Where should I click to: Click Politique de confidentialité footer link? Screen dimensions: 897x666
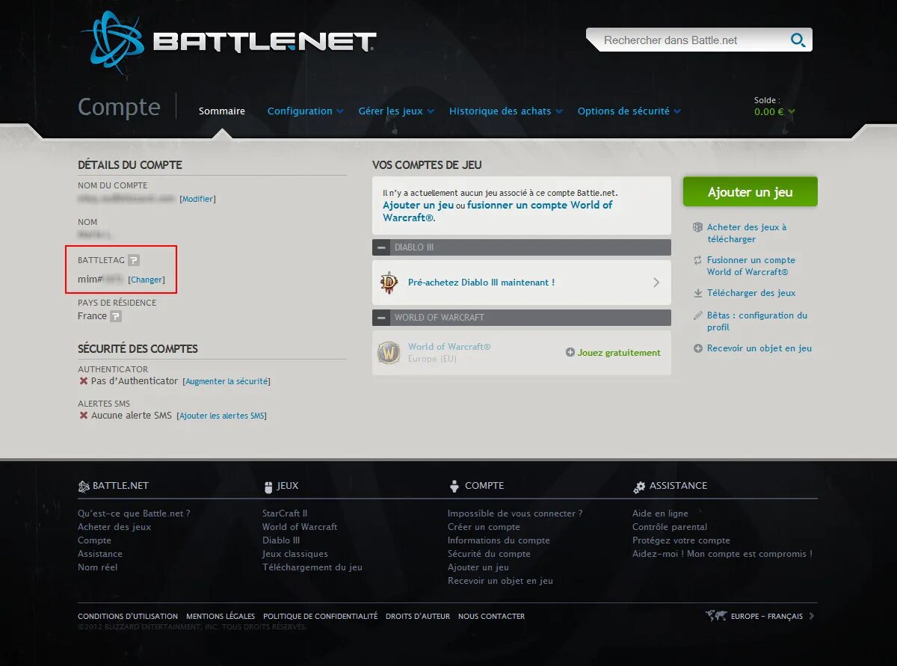coord(321,617)
